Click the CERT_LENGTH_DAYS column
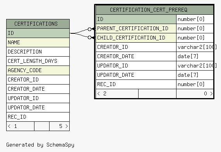This screenshot has width=221, height=152. click(38, 61)
